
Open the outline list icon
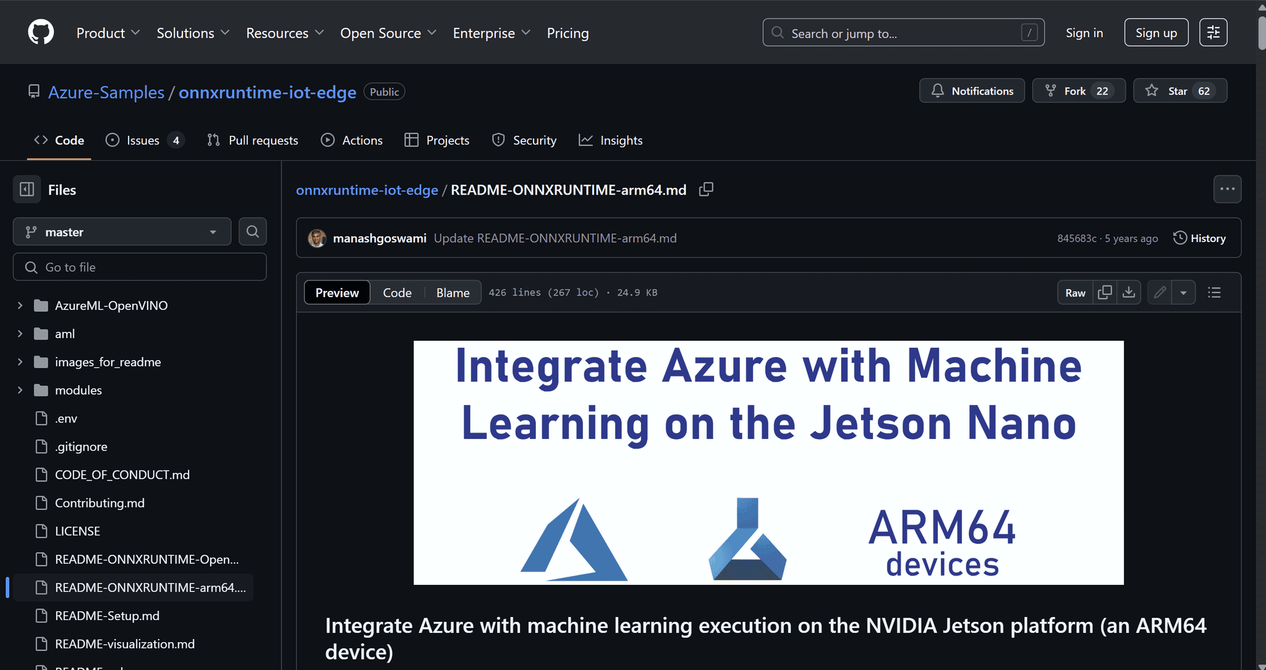[1214, 292]
